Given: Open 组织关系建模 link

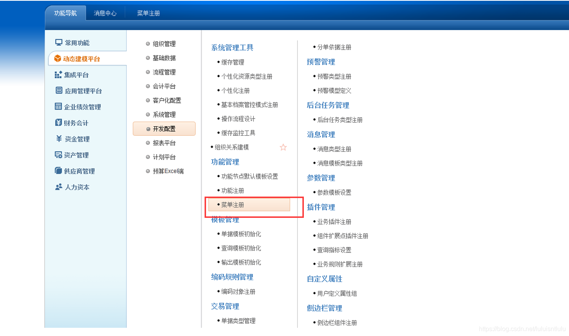Looking at the screenshot, I should (x=231, y=147).
